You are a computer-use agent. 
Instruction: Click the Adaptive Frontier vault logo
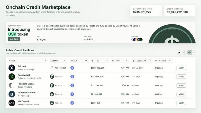[x=12, y=94]
